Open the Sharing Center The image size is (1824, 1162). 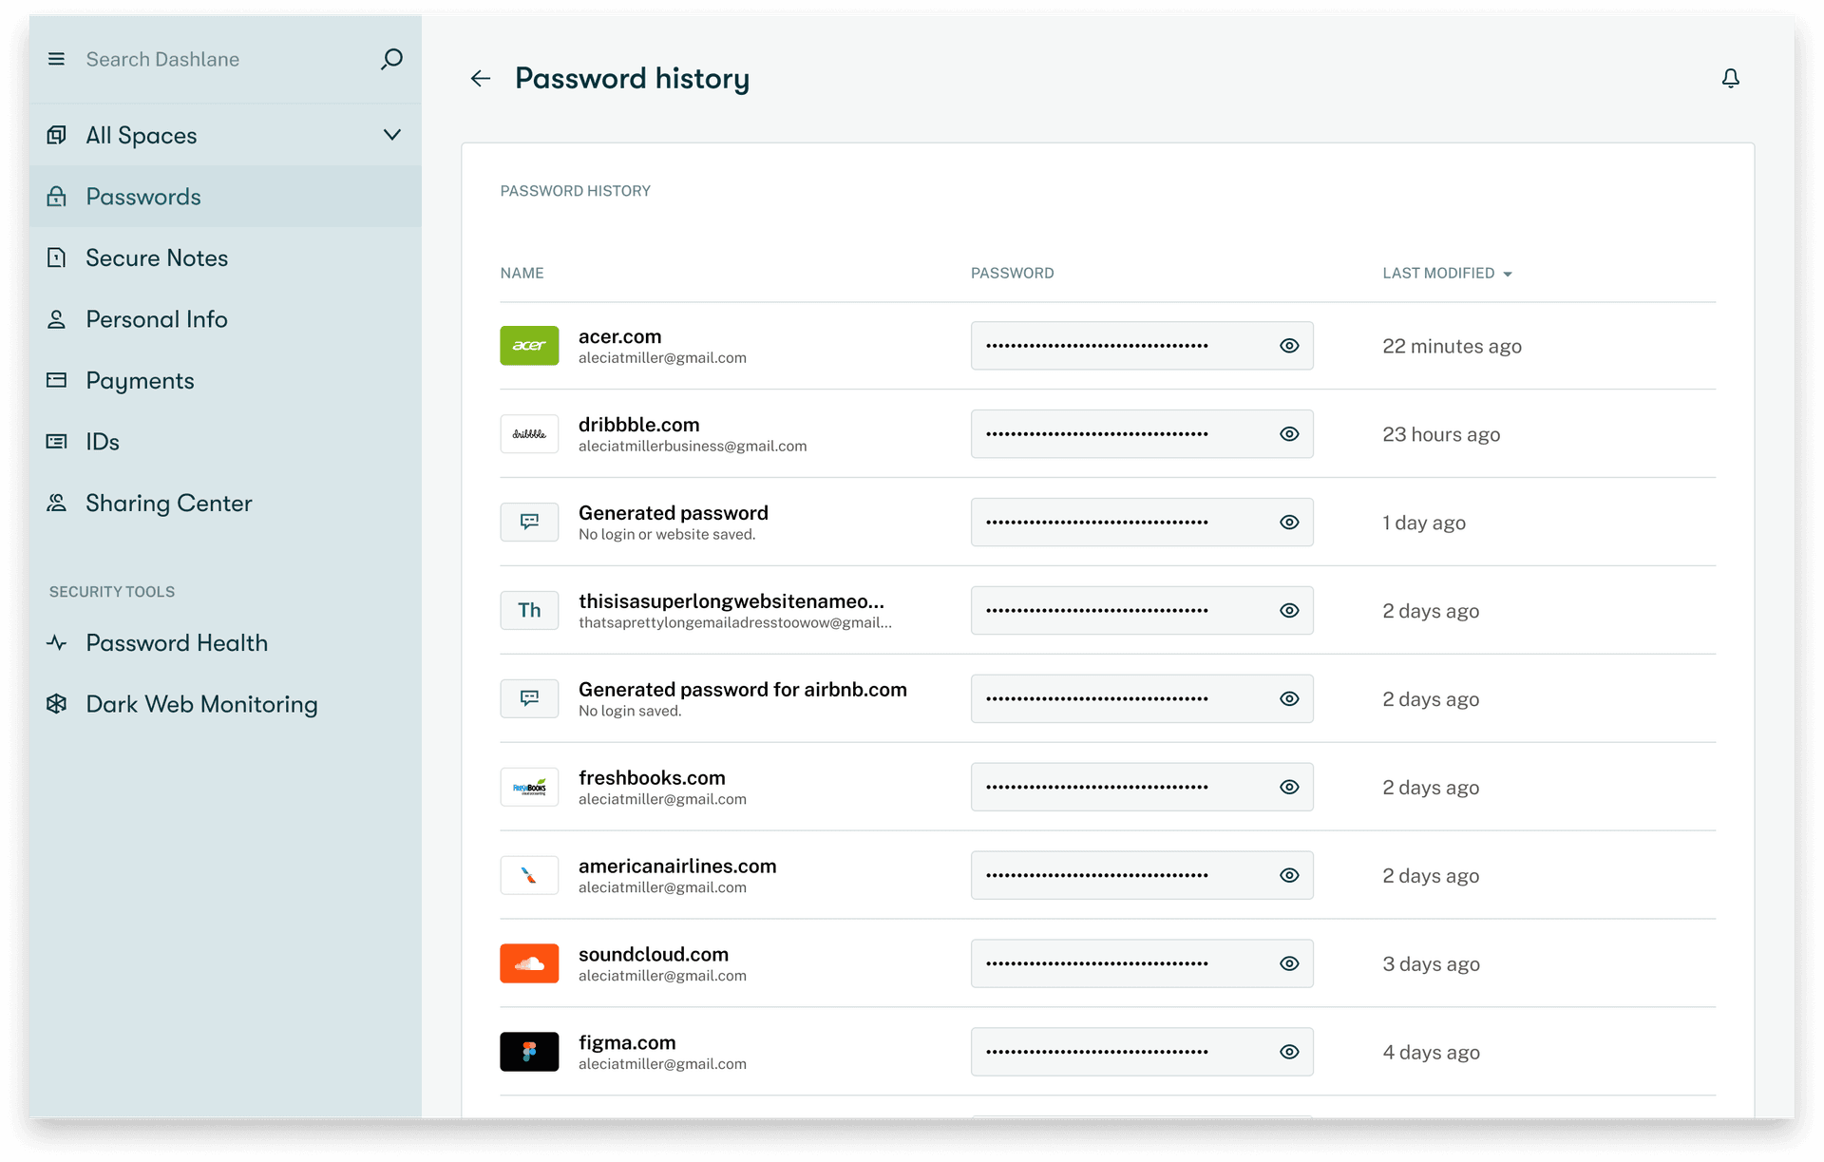point(169,503)
